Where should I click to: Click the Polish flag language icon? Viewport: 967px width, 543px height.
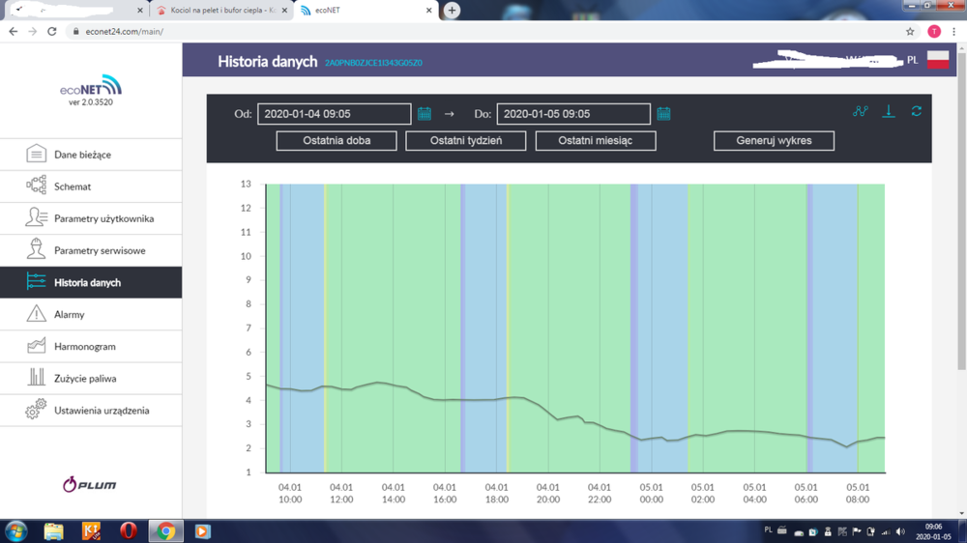click(937, 60)
